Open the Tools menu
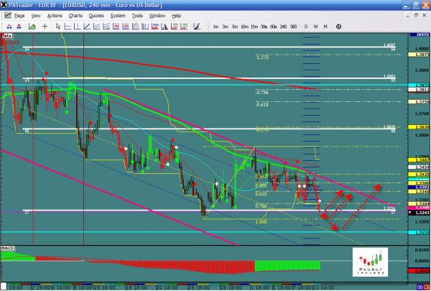 (139, 14)
